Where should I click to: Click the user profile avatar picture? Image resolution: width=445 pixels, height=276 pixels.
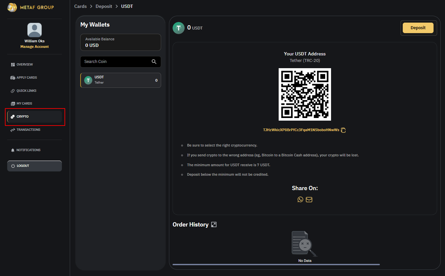click(34, 30)
